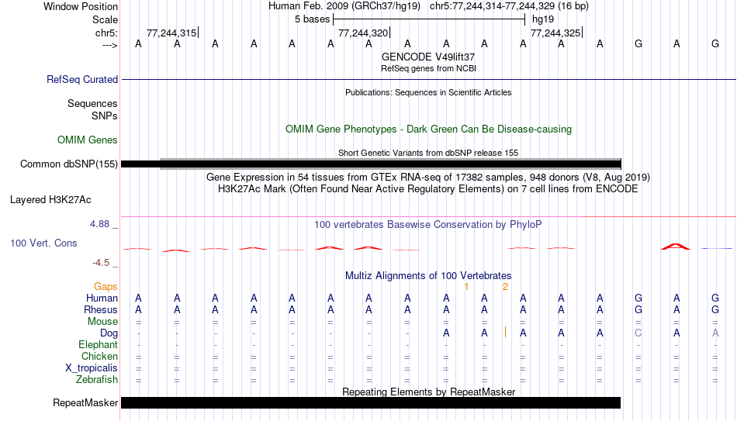Select the Chicken species row label
Screen dimensions: 737x421
(99, 357)
